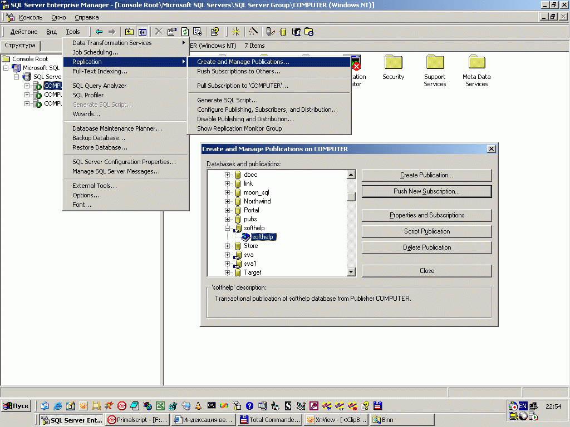Click the Script Publication button
Viewport: 570px width, 427px height.
427,231
